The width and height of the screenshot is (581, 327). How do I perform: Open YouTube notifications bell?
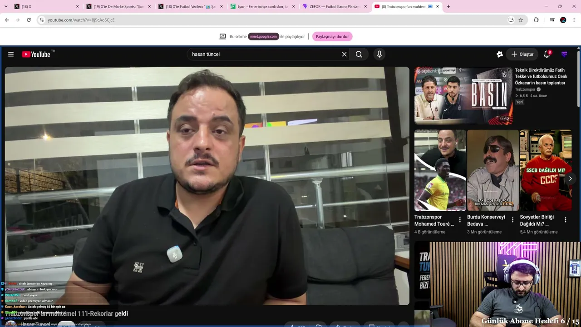(548, 54)
